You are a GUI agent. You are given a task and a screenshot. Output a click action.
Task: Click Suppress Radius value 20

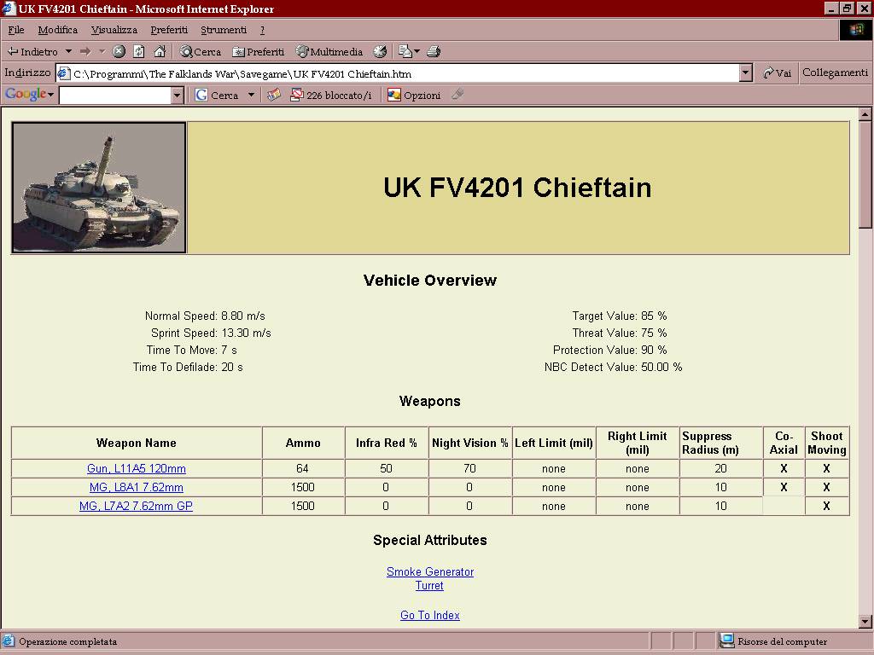click(720, 469)
